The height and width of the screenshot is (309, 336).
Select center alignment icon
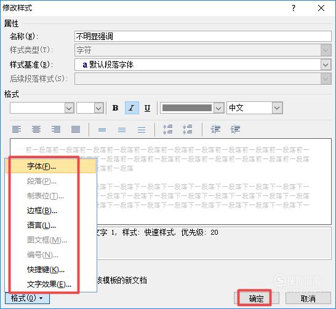pos(36,130)
